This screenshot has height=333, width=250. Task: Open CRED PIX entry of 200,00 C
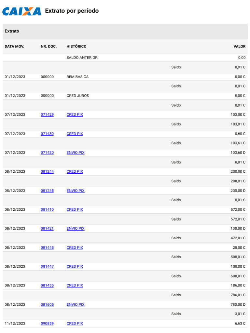coord(75,172)
